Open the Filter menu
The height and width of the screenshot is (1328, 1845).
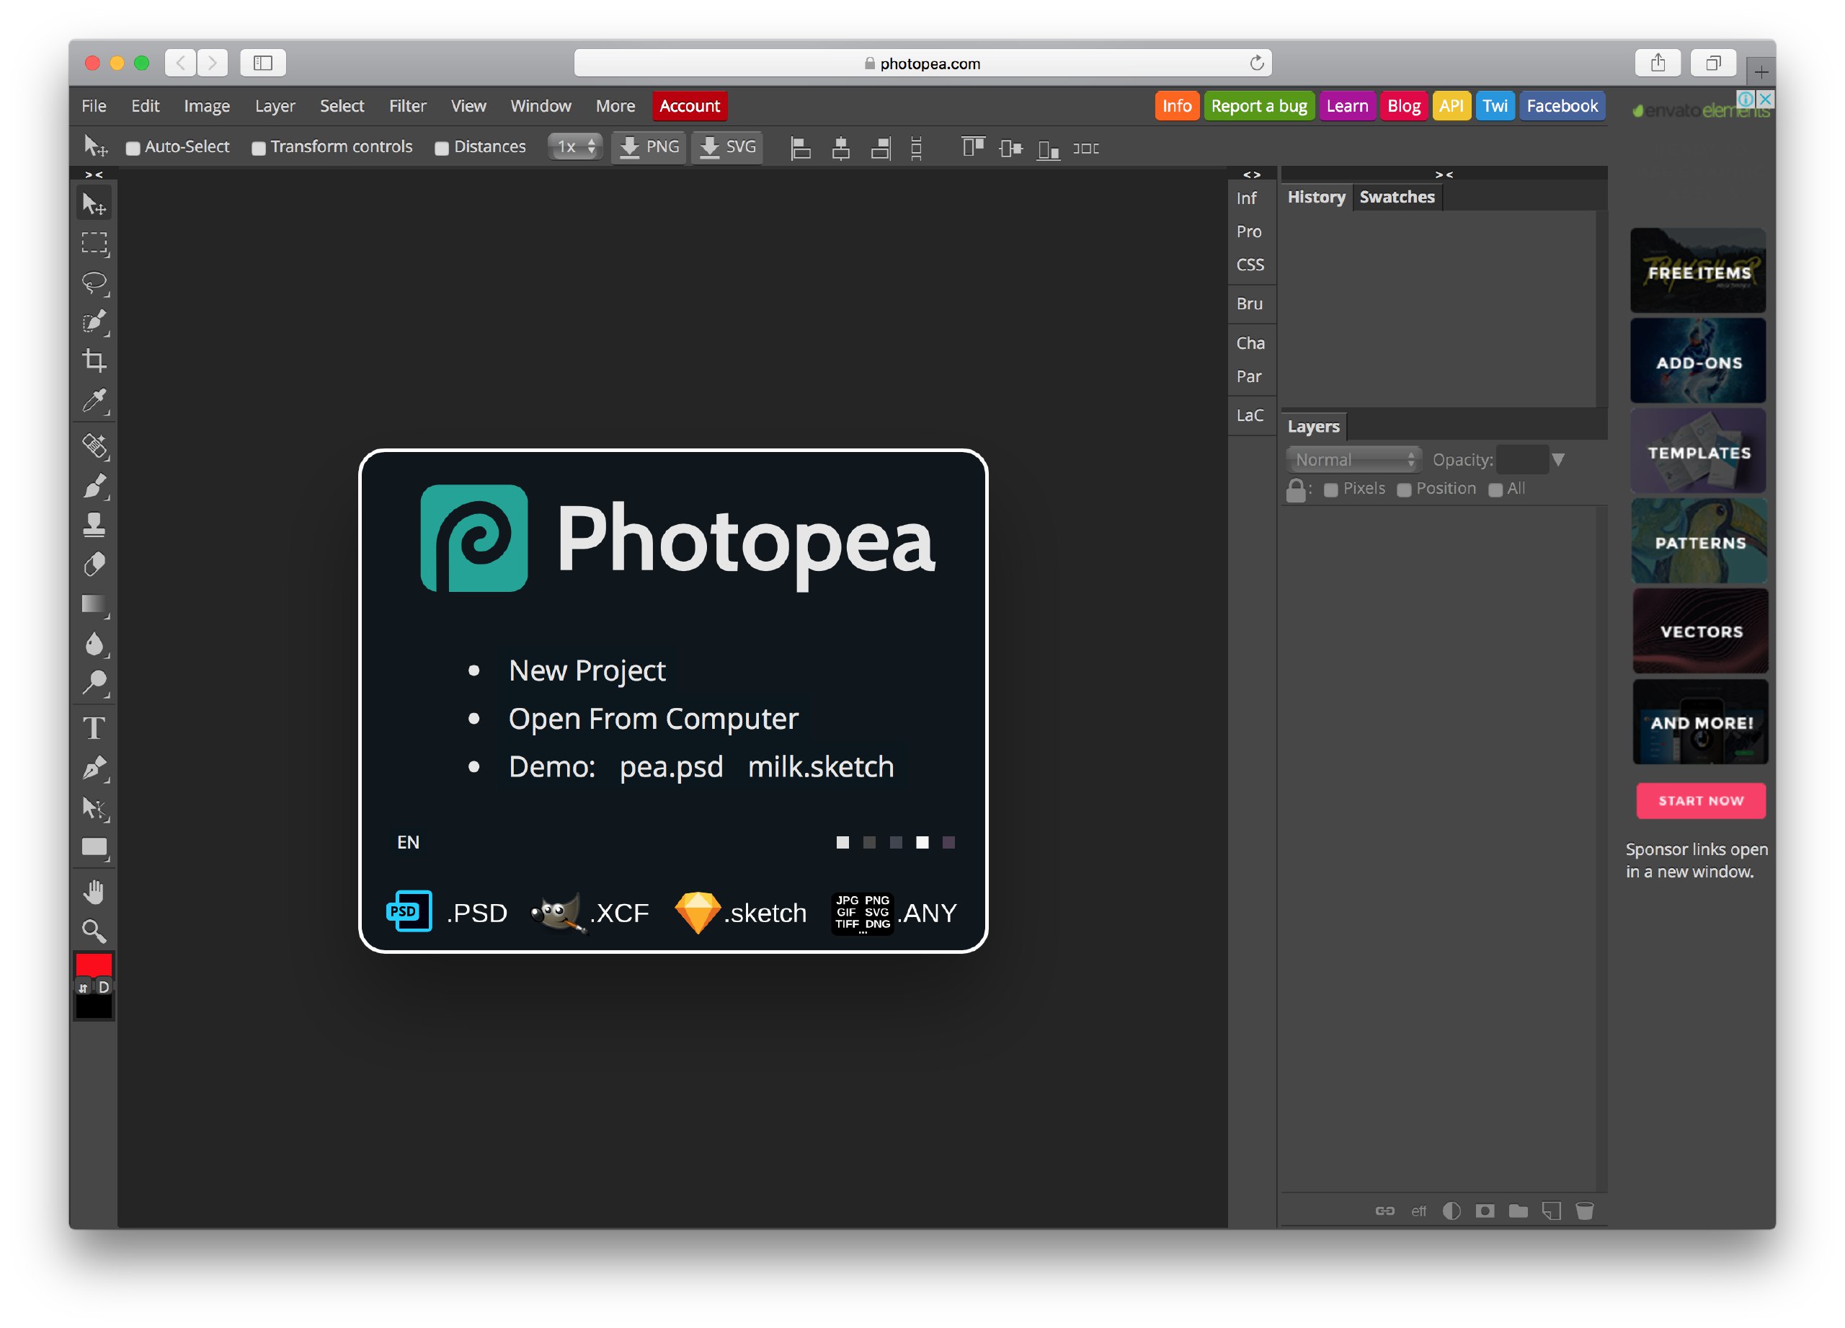(408, 106)
